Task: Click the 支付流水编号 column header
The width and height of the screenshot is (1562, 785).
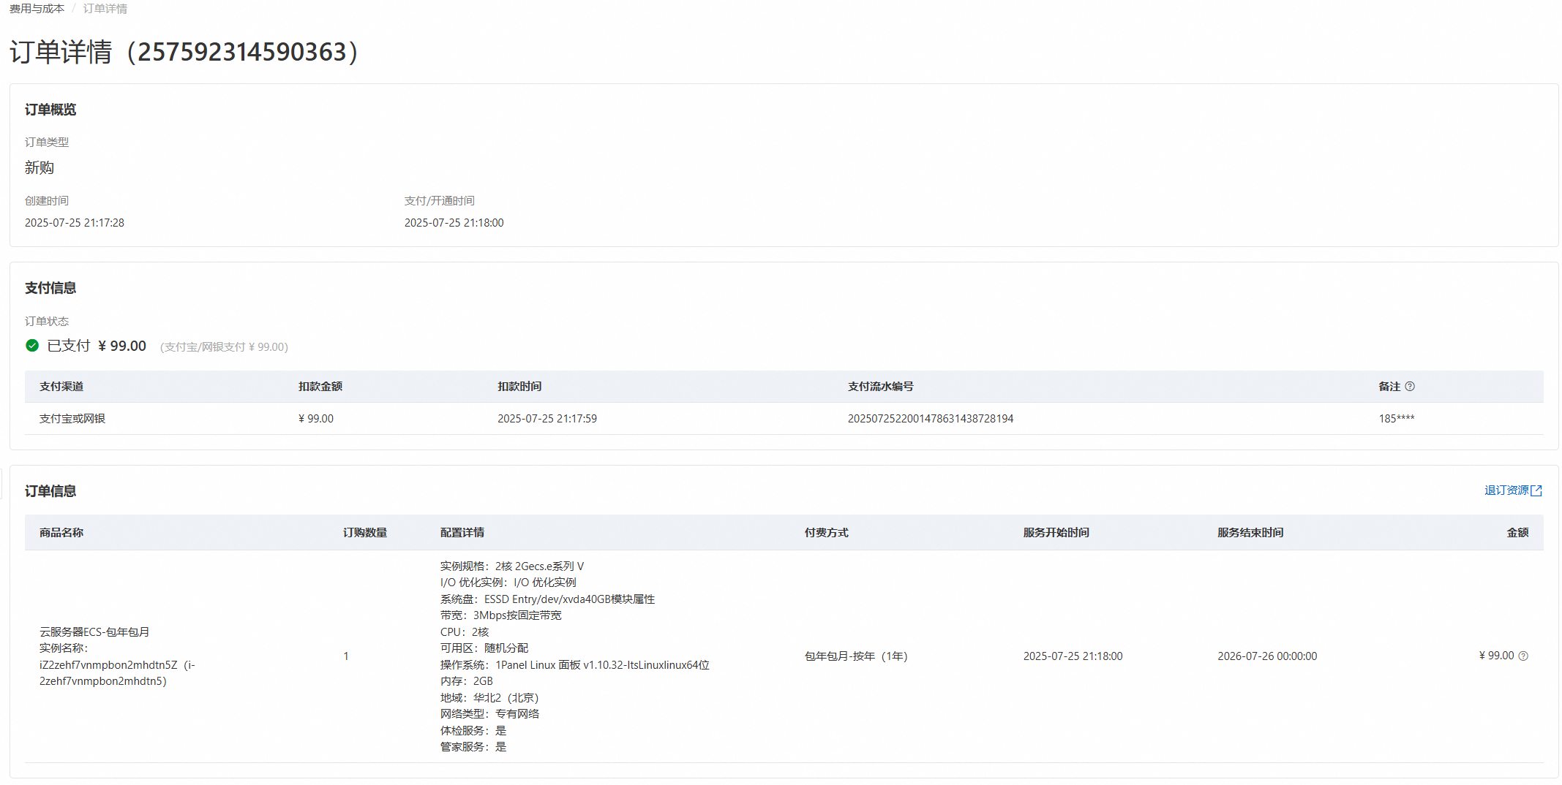Action: (x=880, y=387)
